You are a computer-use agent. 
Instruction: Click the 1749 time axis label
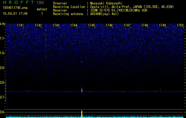[162, 25]
